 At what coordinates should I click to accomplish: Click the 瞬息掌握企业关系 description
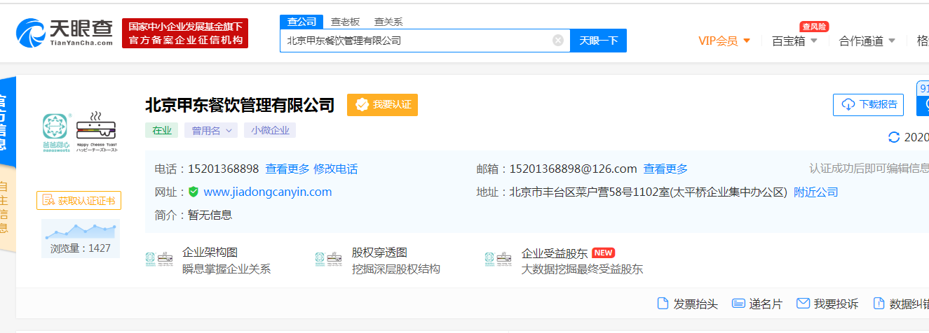226,269
